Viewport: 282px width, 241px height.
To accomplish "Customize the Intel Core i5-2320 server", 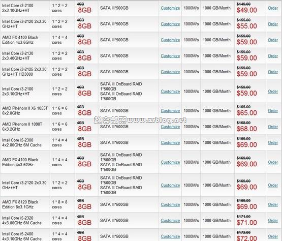I will point(170,221).
